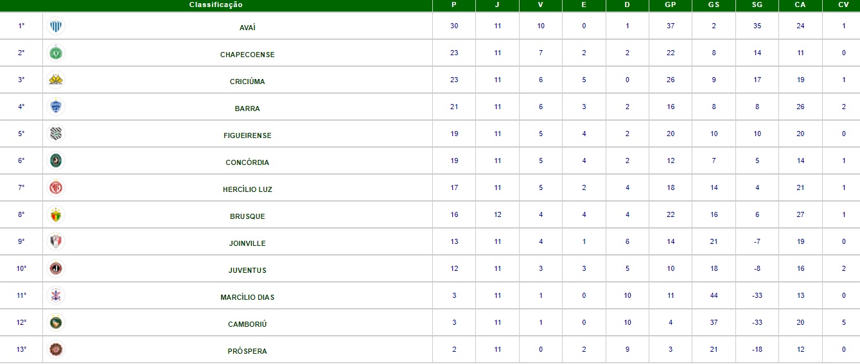Click the Juventus team crest icon
The image size is (860, 364).
click(57, 268)
